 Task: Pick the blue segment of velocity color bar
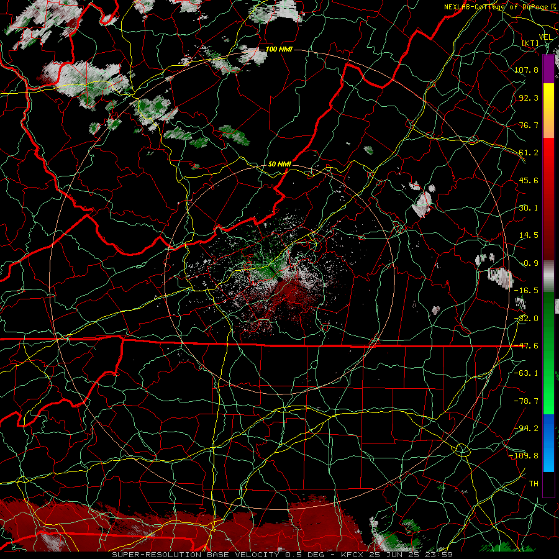pos(548,443)
